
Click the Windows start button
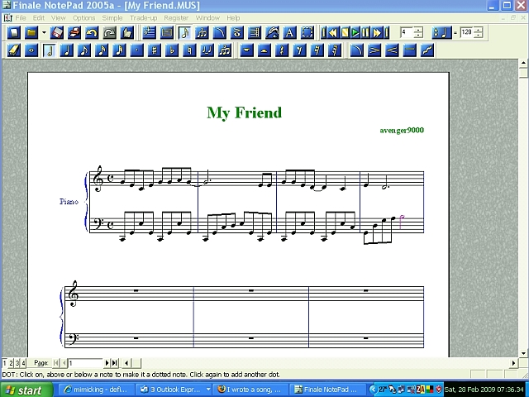tap(25, 390)
